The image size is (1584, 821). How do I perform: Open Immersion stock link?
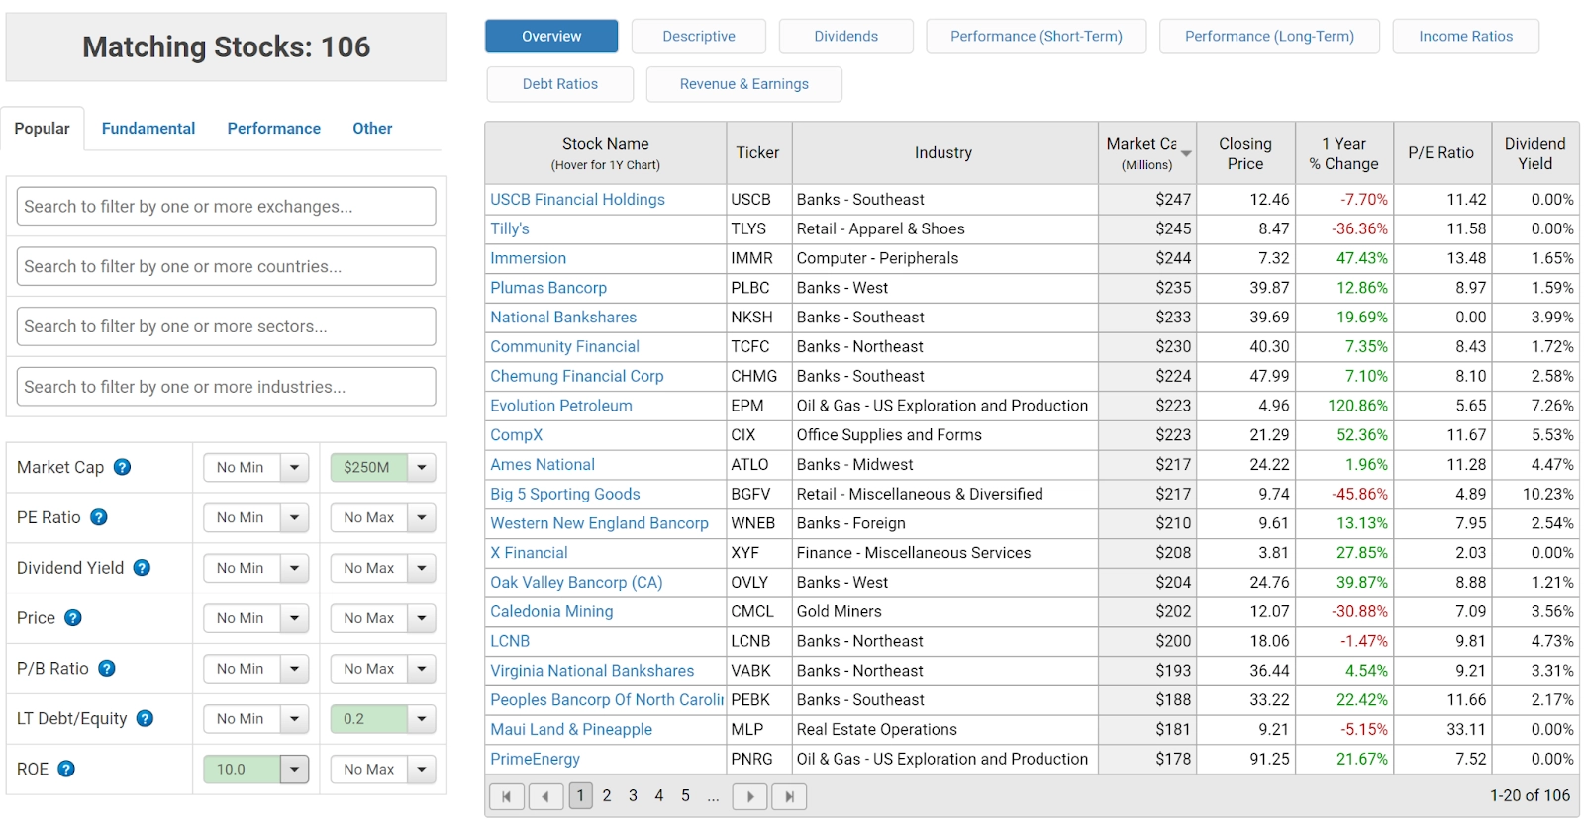coord(529,258)
